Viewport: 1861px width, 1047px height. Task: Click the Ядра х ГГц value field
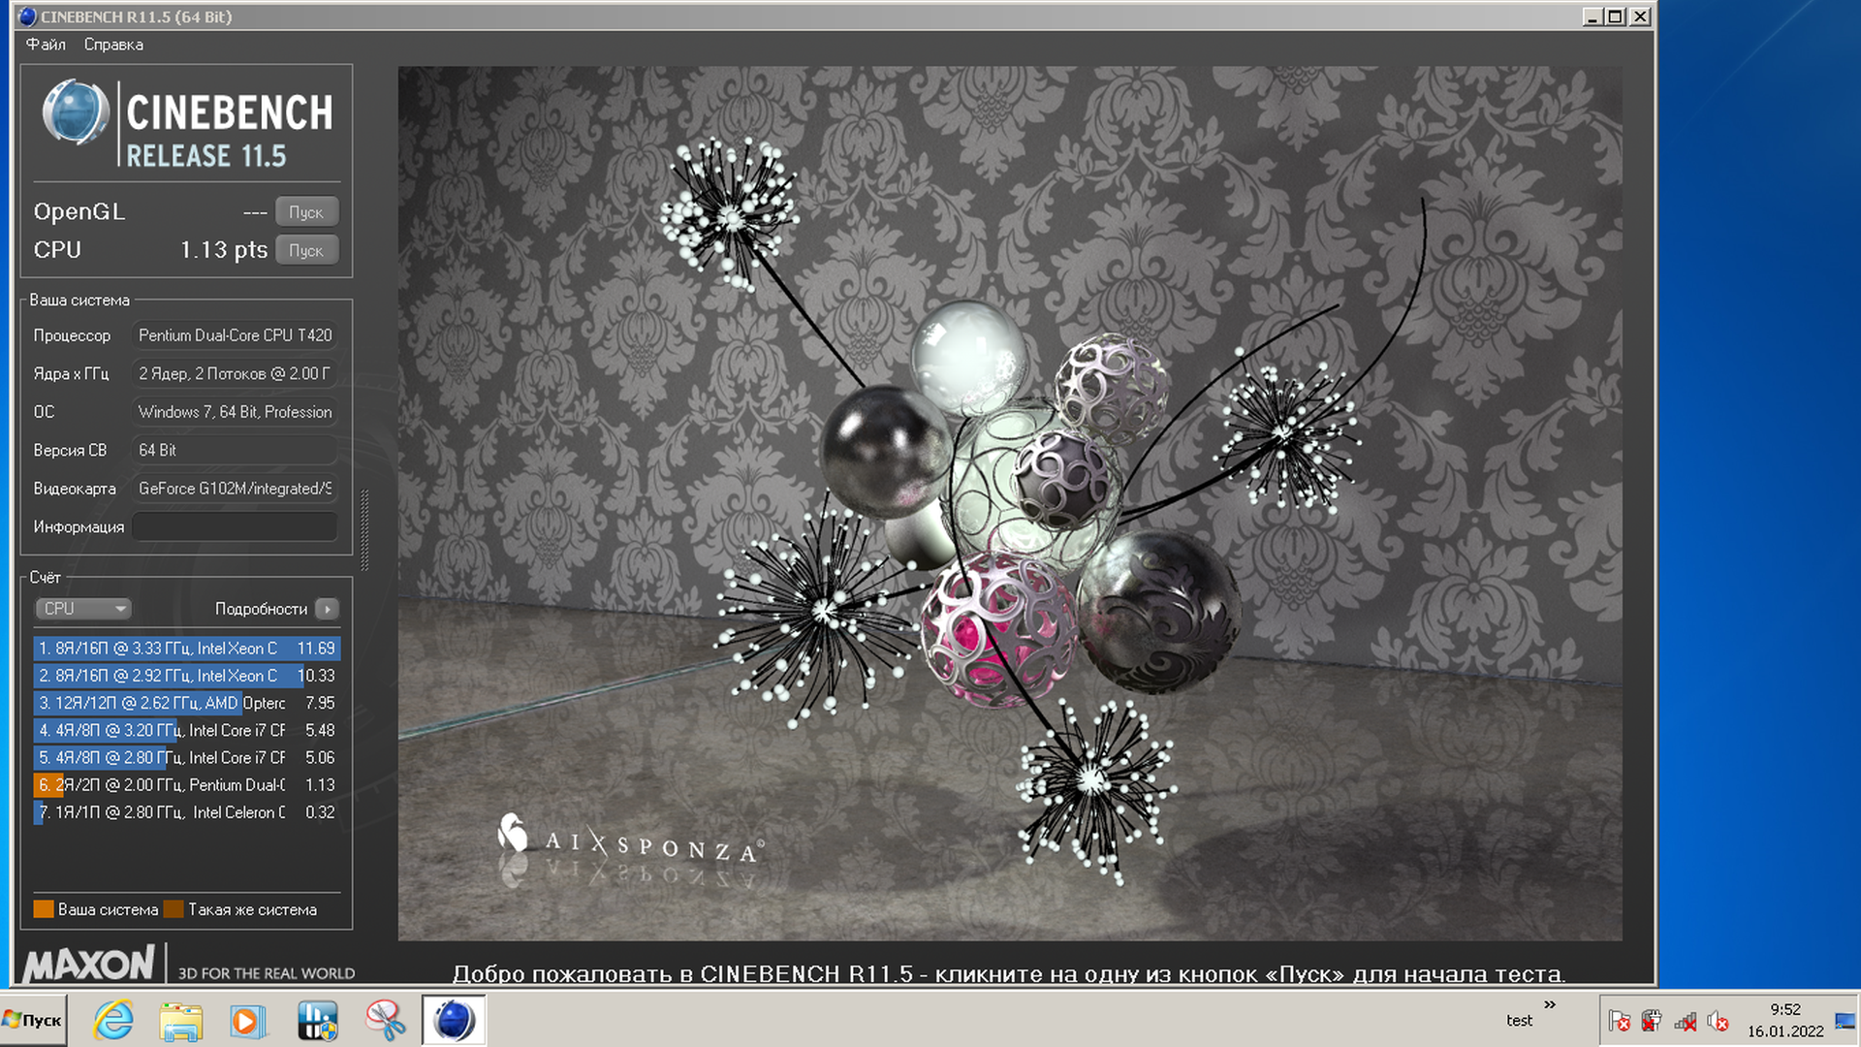pos(235,373)
